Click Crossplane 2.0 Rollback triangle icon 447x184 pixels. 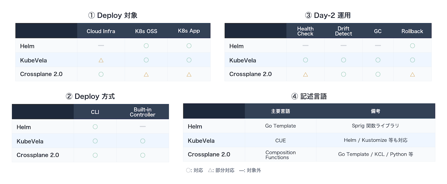tap(412, 74)
